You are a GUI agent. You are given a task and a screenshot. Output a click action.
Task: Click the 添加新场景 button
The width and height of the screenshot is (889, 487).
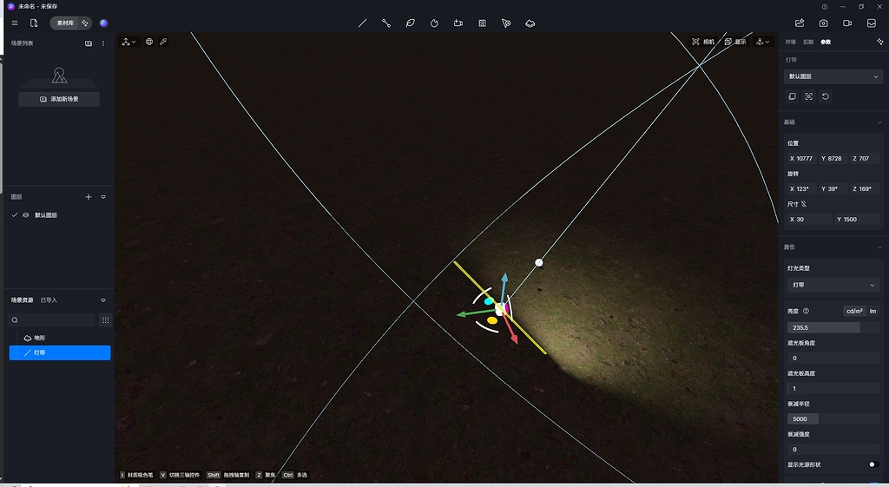click(59, 99)
